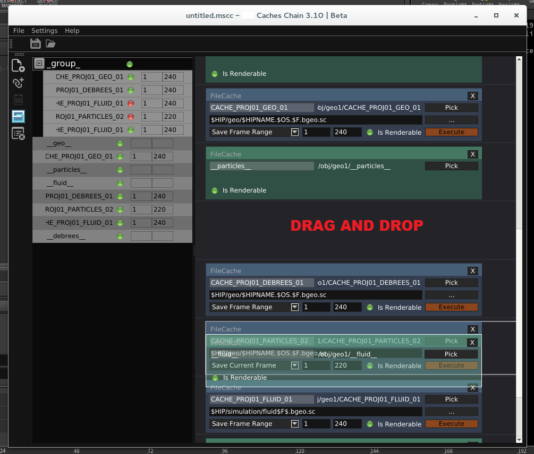
Task: Open the Help menu
Action: (x=72, y=31)
